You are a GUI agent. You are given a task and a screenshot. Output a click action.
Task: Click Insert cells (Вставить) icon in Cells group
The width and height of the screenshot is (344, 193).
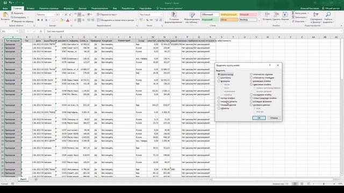[x=267, y=14]
